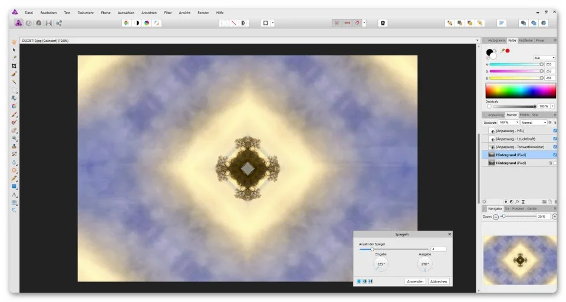Viewport: 566px width, 302px height.
Task: Open the RGB colour model dropdown
Action: pyautogui.click(x=544, y=58)
